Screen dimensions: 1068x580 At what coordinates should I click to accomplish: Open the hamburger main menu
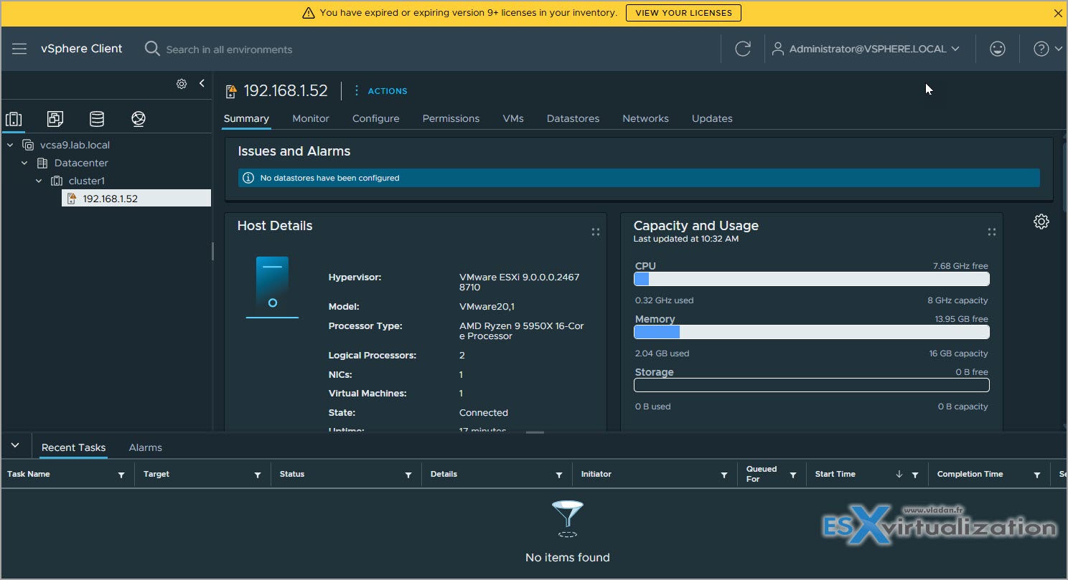pos(19,49)
